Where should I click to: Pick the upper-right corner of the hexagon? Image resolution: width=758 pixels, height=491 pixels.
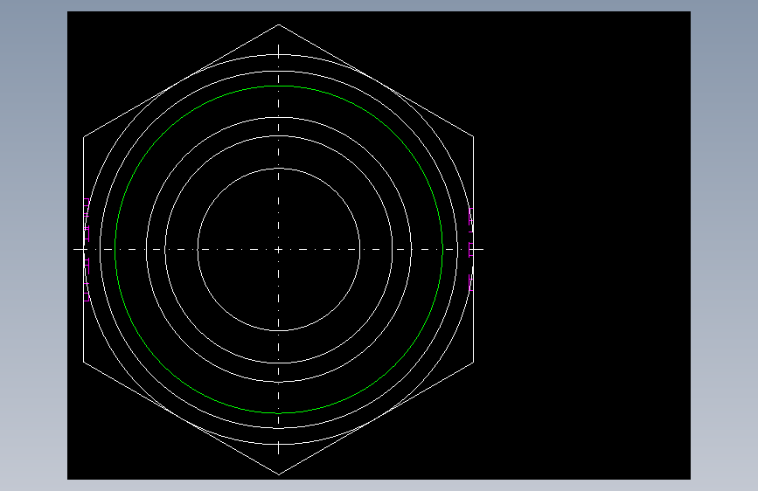473,137
